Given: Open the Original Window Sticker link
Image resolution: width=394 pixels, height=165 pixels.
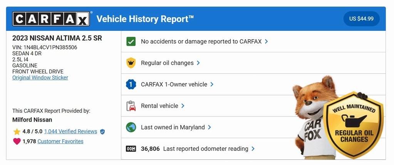Looking at the screenshot, I should 40,78.
